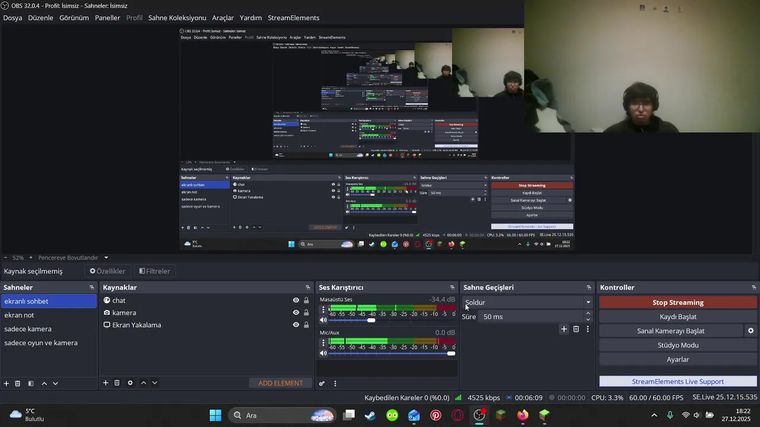Increase Süre duration with up stepper arrow
Image resolution: width=760 pixels, height=427 pixels.
(588, 313)
